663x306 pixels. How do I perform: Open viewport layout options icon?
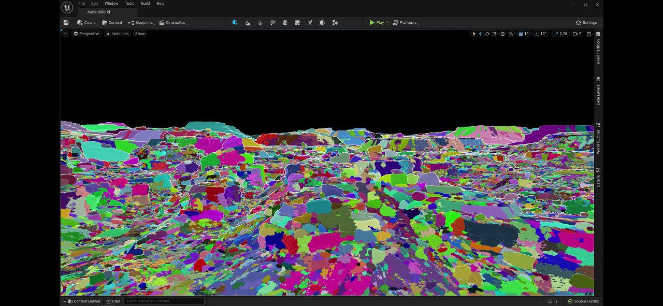[589, 34]
